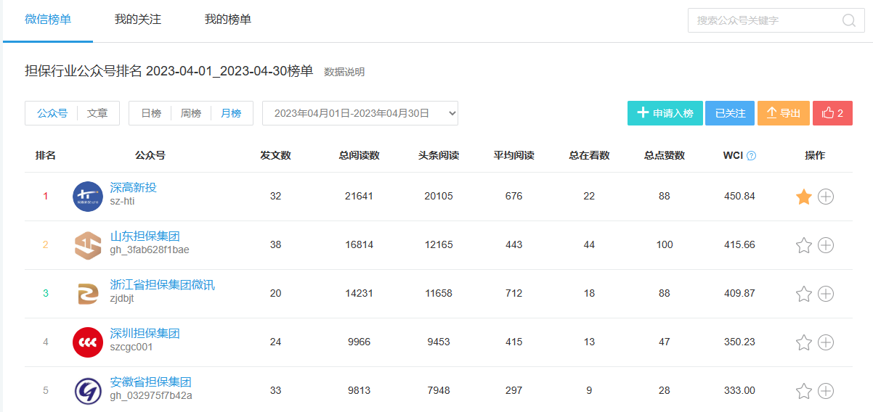
Task: Open 山东担保集团 account link
Action: pyautogui.click(x=145, y=236)
